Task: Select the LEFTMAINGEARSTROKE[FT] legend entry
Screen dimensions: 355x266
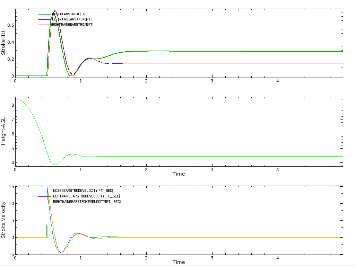Action: (x=72, y=19)
